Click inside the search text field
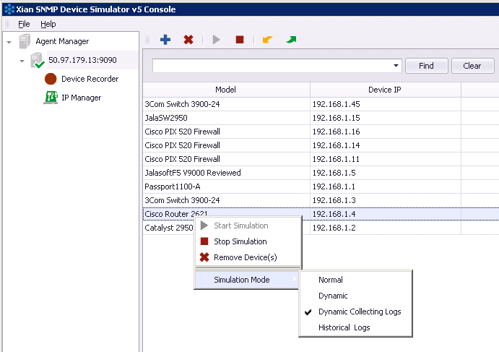The width and height of the screenshot is (499, 352). pos(272,66)
